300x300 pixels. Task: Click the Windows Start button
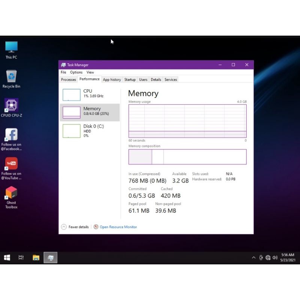click(7, 258)
